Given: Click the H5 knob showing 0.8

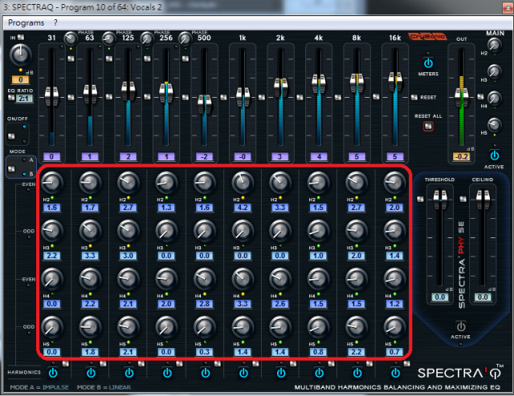Looking at the screenshot, I should (x=318, y=327).
